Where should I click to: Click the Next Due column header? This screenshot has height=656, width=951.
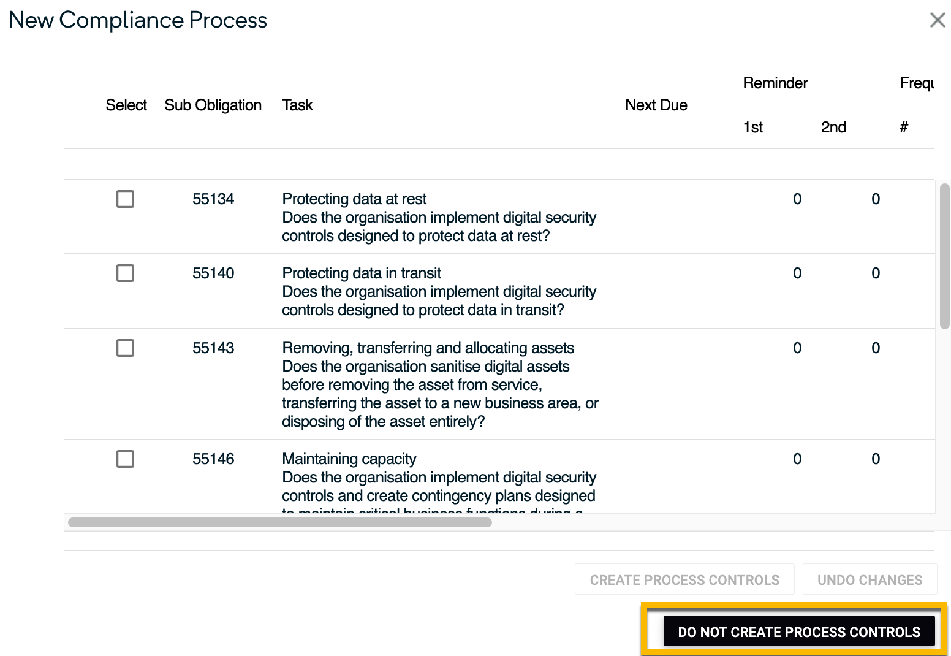click(x=656, y=105)
